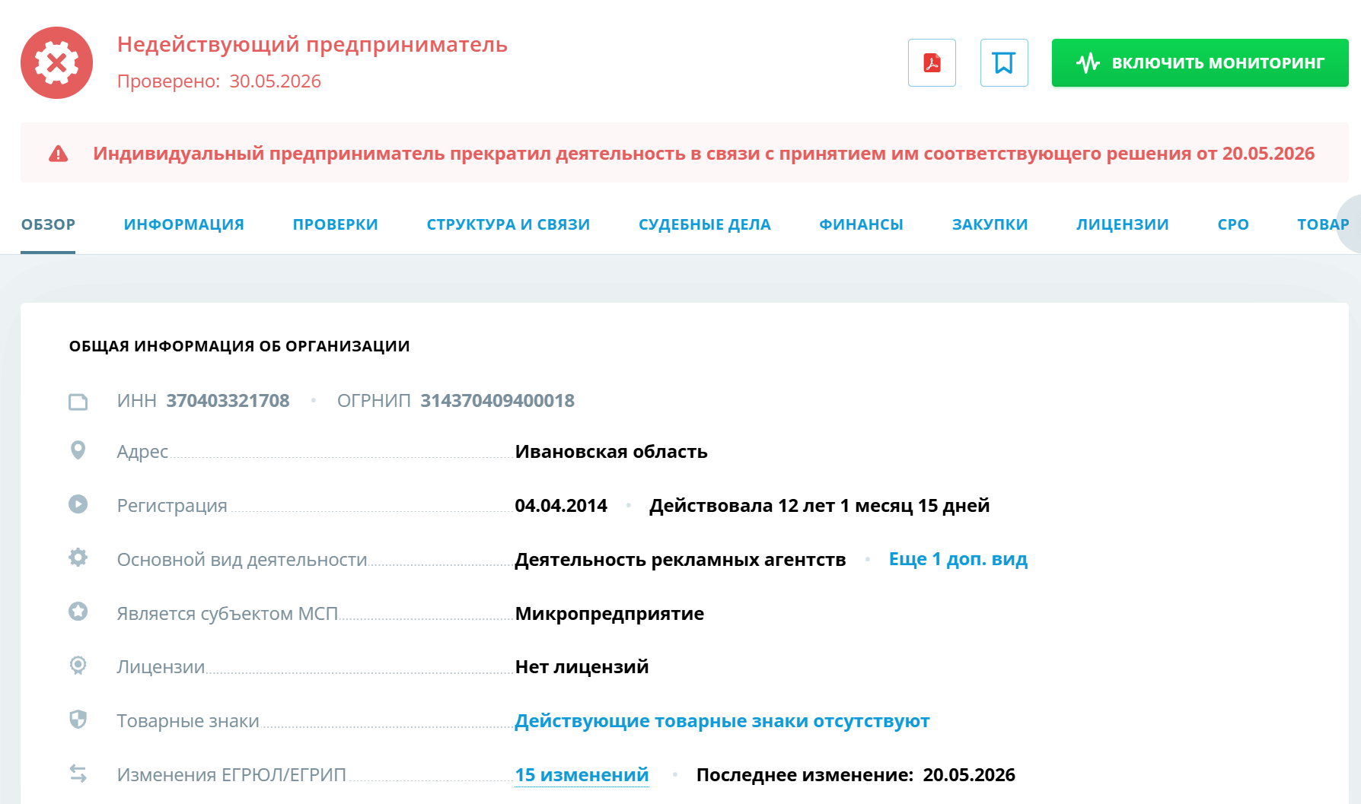Click the red alert message about прекратил деятельность
Screen dimensions: 1361x804
703,154
